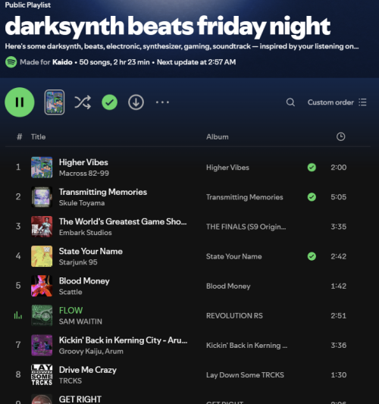The width and height of the screenshot is (379, 404).
Task: Toggle the saved checkmark for Transmitting Memories
Action: [x=312, y=197]
